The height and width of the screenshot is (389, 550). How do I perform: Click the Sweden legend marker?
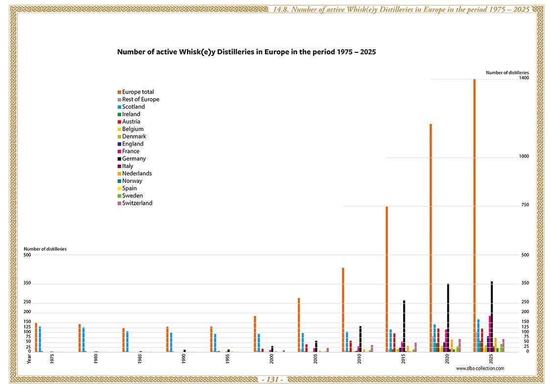click(119, 195)
